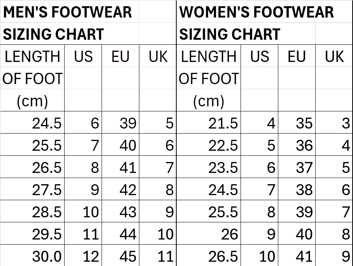The image size is (353, 266).
Task: Select the women's UK column header
Action: pos(334,57)
